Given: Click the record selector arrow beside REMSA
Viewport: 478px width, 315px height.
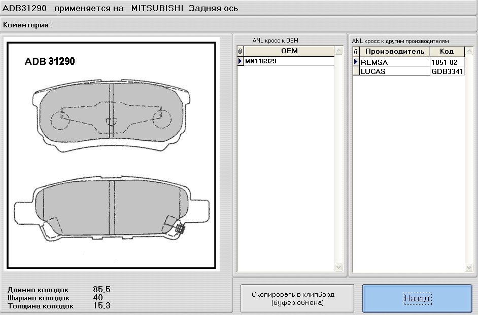Looking at the screenshot, I should pos(357,62).
